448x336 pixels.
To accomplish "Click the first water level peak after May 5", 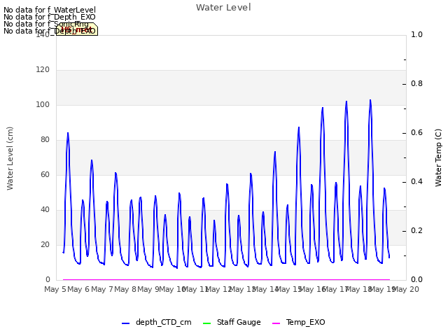I will [x=68, y=133].
